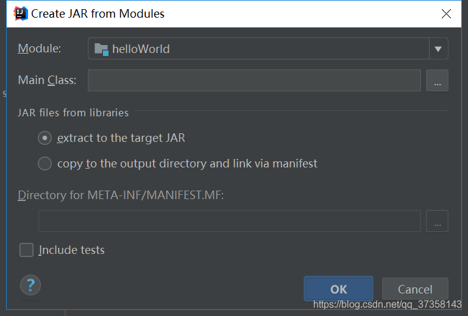Open the help question mark button
The image size is (468, 316).
[30, 285]
